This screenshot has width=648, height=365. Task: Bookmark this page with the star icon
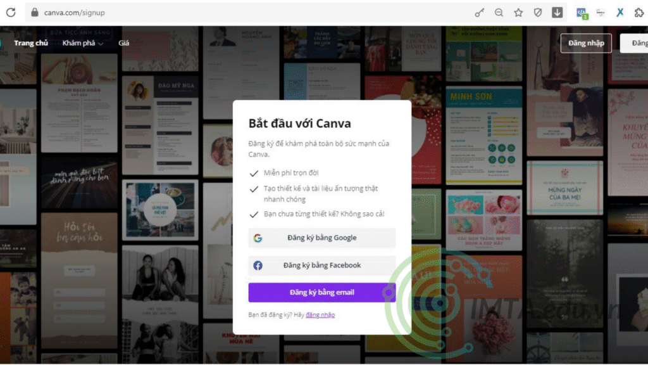click(518, 13)
